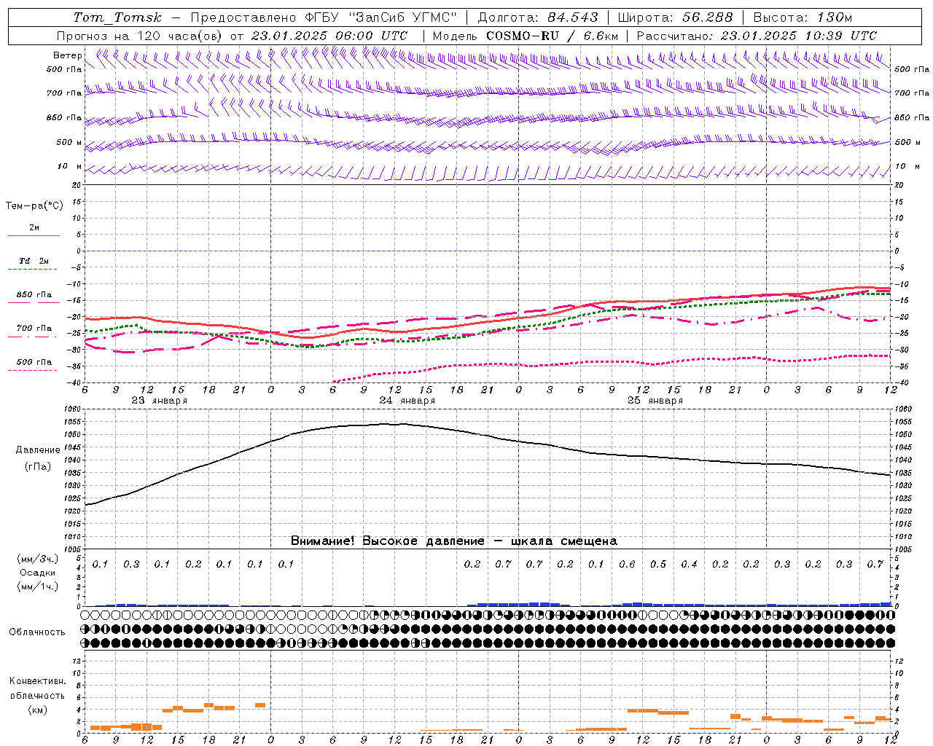
Task: Click the Ветер panel label
Action: (x=67, y=55)
